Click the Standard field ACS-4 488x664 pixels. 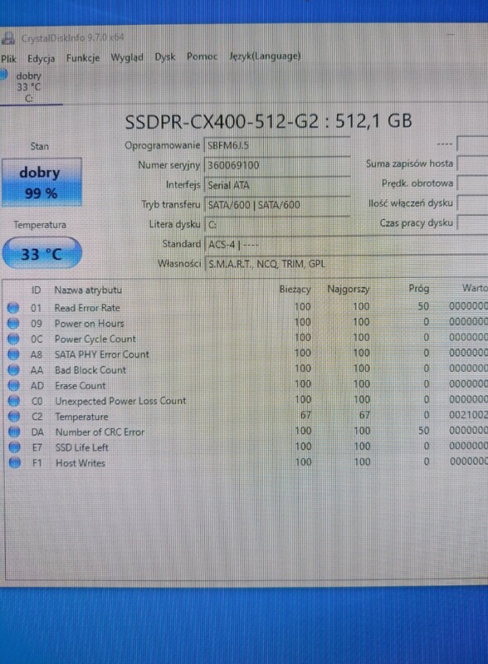(x=347, y=244)
